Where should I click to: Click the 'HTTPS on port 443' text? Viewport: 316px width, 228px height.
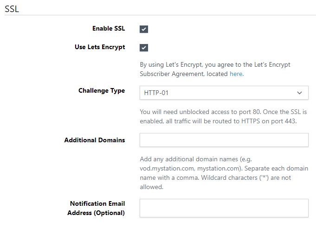click(269, 121)
